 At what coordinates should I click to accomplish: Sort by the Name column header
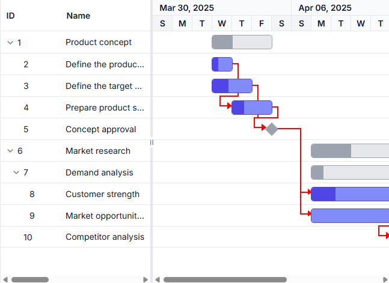tap(78, 16)
